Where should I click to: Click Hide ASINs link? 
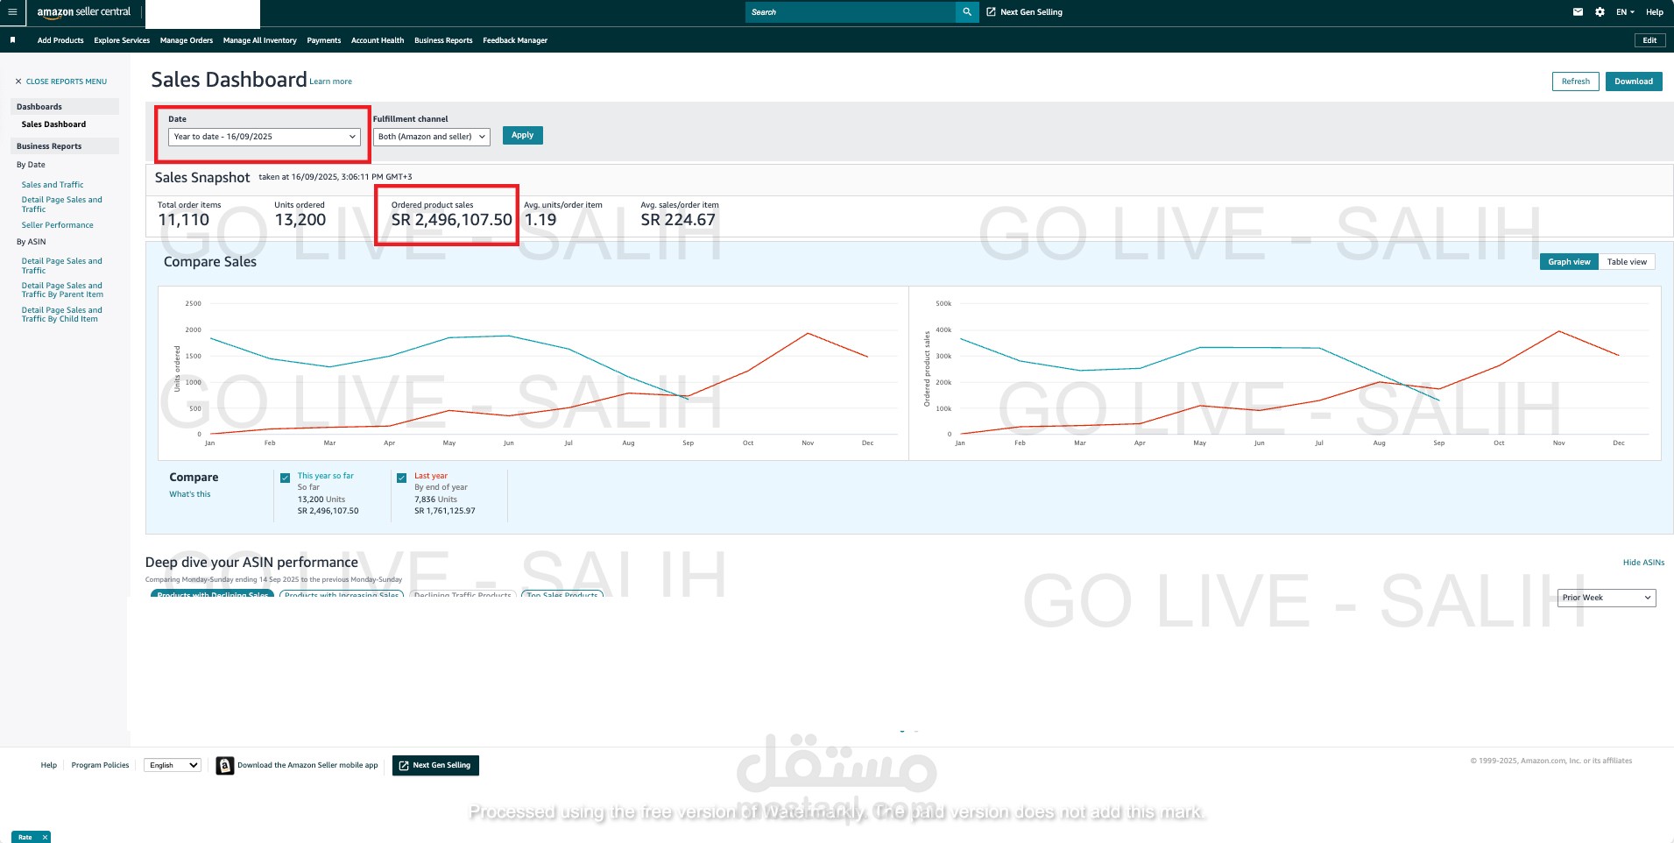[x=1643, y=563]
